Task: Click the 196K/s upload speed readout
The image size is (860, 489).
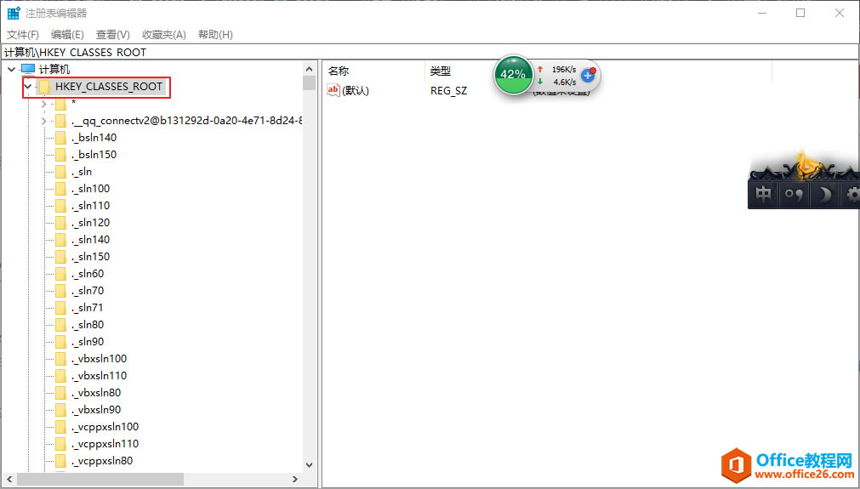Action: point(564,70)
